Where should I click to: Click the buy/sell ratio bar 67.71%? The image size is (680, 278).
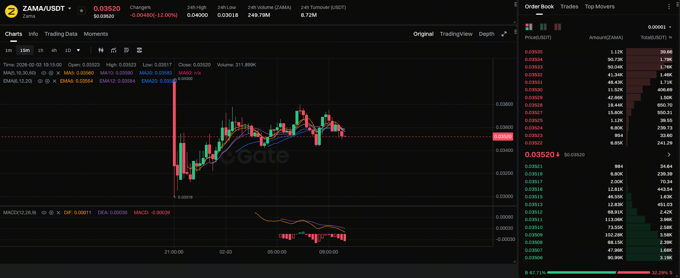pyautogui.click(x=581, y=272)
